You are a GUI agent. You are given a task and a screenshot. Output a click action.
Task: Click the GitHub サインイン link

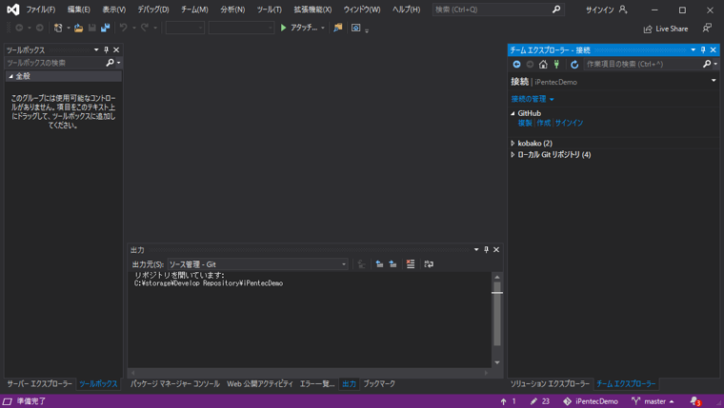(569, 123)
